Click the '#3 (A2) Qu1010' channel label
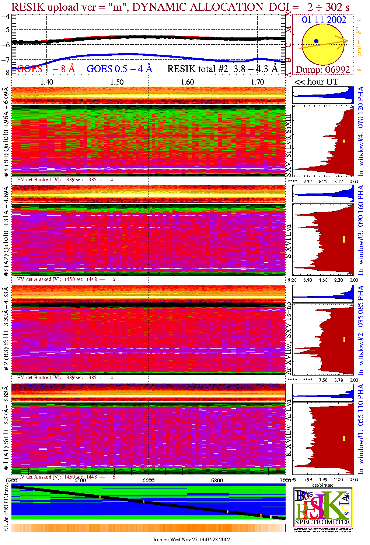 6,254
